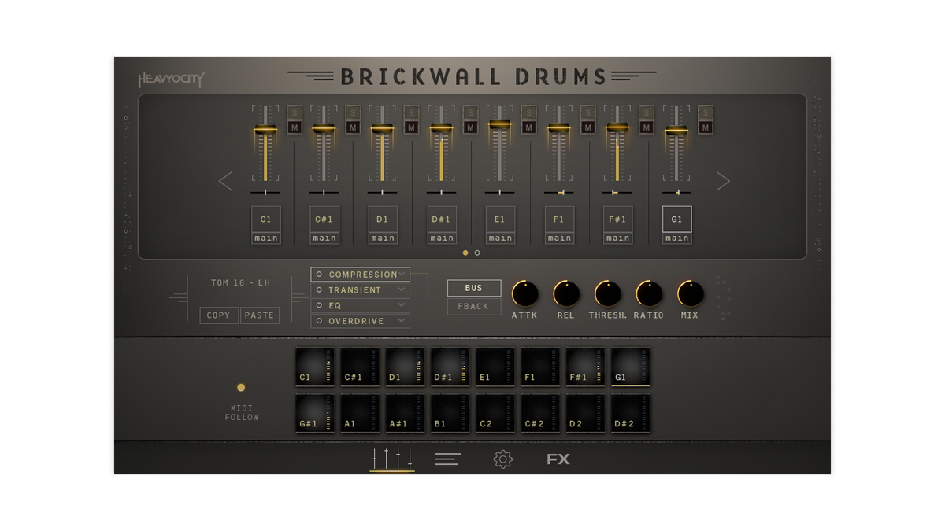
Task: Click the THRESH. knob
Action: [607, 293]
